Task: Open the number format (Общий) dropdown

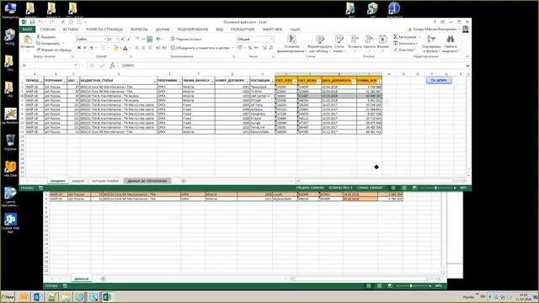Action: tap(271, 40)
